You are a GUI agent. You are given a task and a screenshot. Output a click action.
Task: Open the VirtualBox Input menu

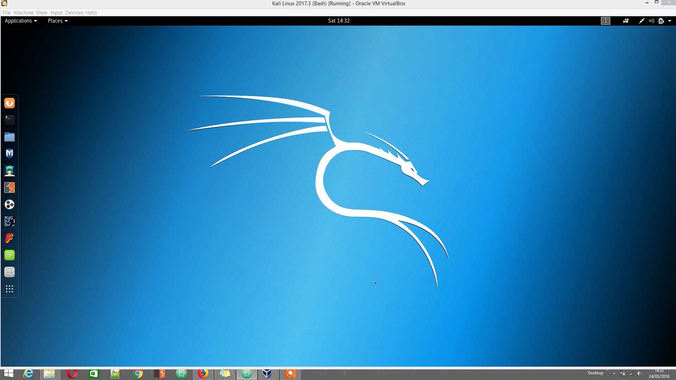click(x=57, y=13)
